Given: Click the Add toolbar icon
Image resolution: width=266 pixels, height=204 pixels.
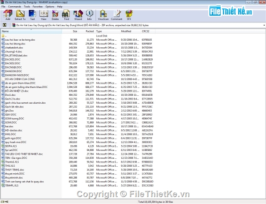Looking at the screenshot, I should [7, 15].
